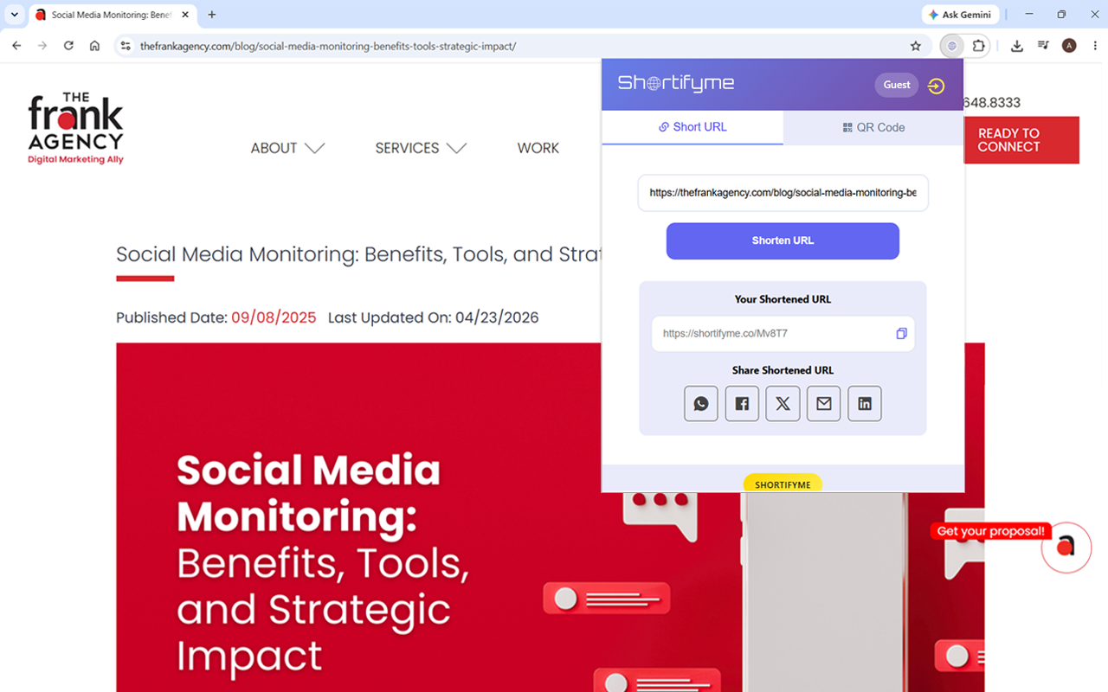Click the Shortifyme logo in popup header
The width and height of the screenshot is (1108, 692).
point(676,83)
